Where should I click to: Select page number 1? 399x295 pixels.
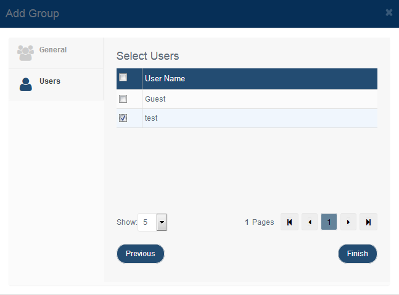pos(329,222)
